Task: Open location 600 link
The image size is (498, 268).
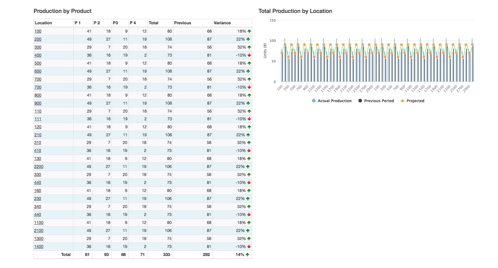Action: (38, 71)
